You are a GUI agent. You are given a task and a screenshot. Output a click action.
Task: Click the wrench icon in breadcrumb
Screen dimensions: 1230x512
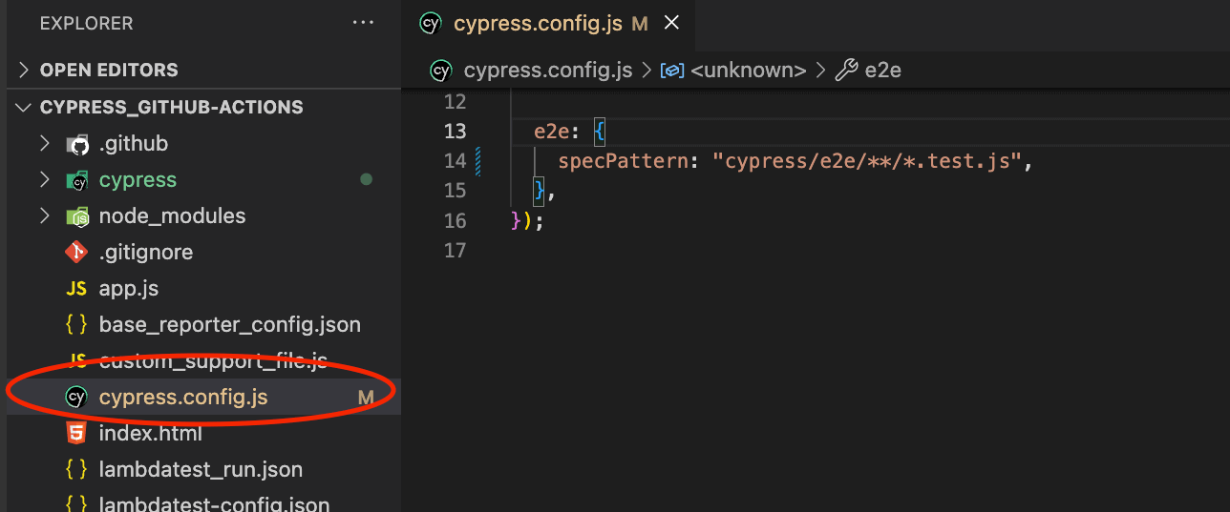(846, 70)
